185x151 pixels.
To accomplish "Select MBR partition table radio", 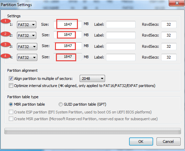I will coord(11,104).
